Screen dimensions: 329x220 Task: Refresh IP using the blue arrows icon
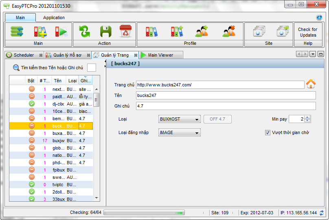pos(321,213)
